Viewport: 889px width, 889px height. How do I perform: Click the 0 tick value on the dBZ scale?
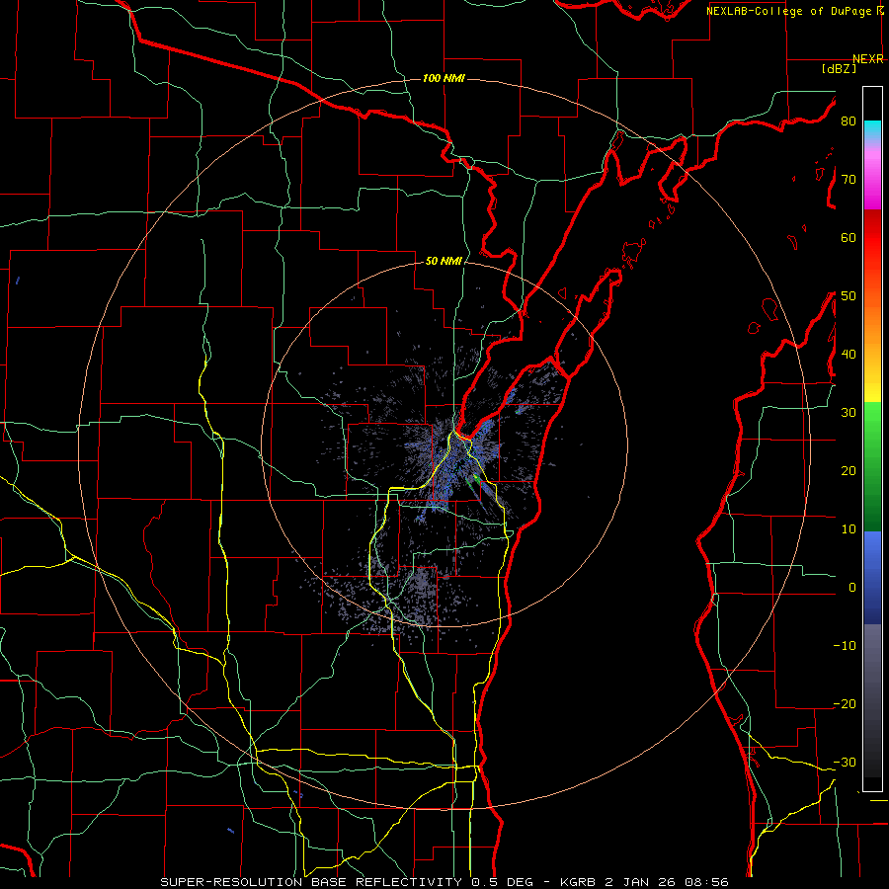tap(852, 588)
